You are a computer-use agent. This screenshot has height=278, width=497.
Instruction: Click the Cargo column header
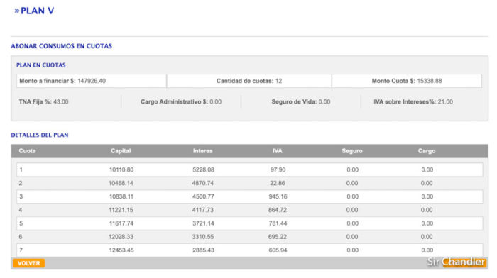coord(427,151)
